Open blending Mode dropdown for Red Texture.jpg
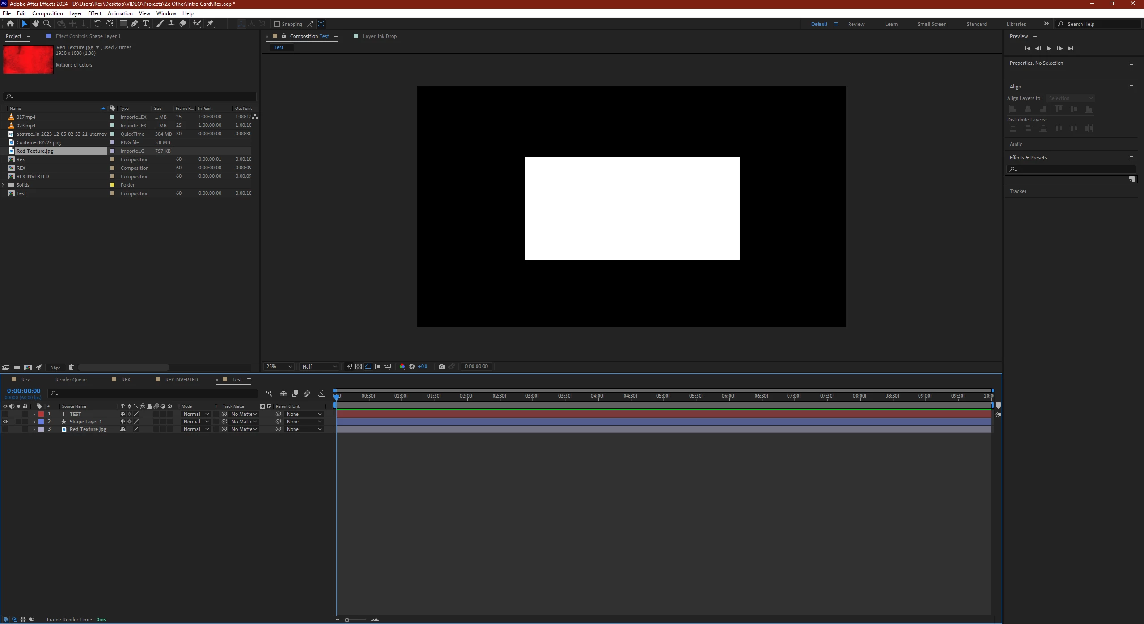 (196, 429)
